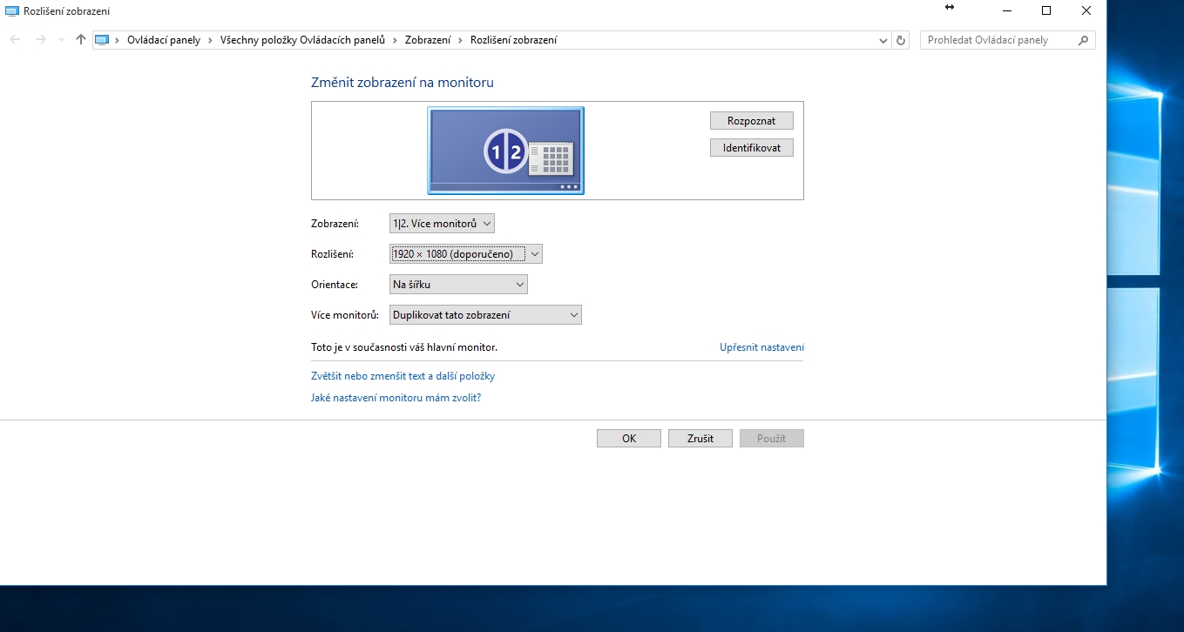
Task: Click the Control Panel icon in address bar
Action: point(102,40)
